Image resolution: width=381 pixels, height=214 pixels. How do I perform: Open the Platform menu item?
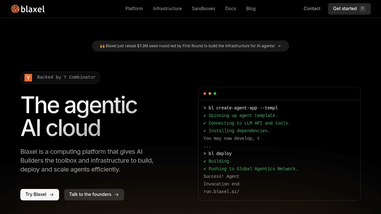[134, 9]
